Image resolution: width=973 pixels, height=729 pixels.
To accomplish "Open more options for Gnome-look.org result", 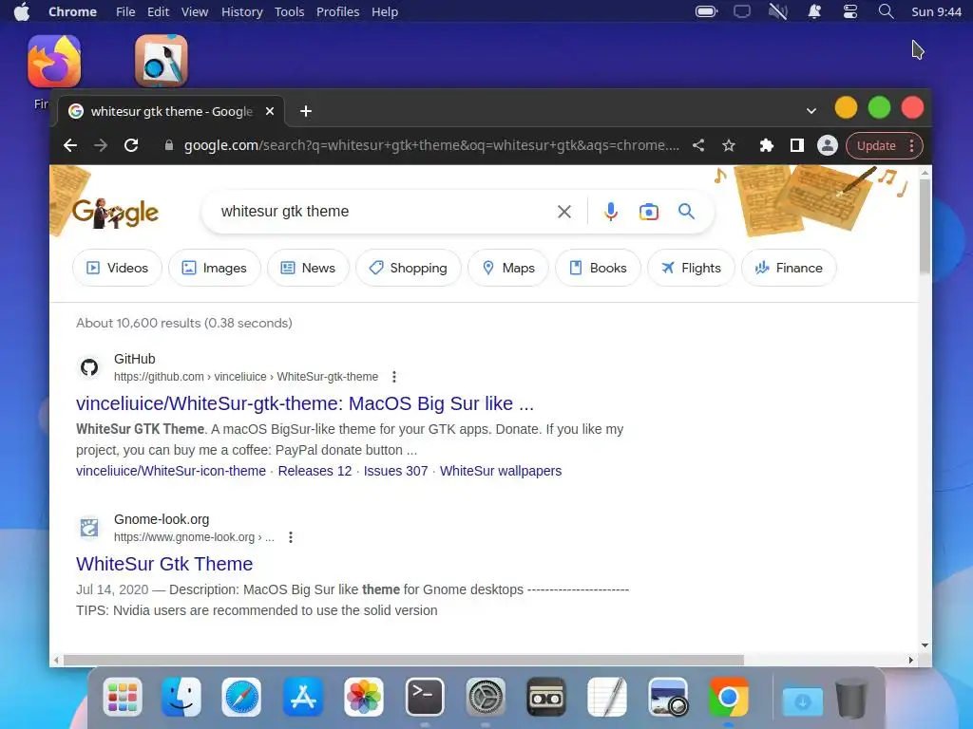I will [291, 537].
